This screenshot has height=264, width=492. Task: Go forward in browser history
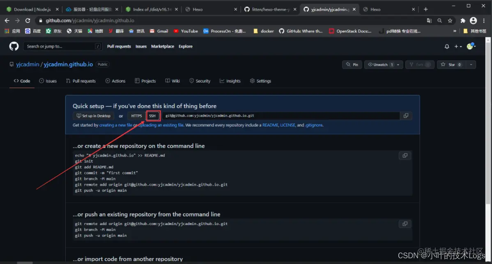(17, 21)
